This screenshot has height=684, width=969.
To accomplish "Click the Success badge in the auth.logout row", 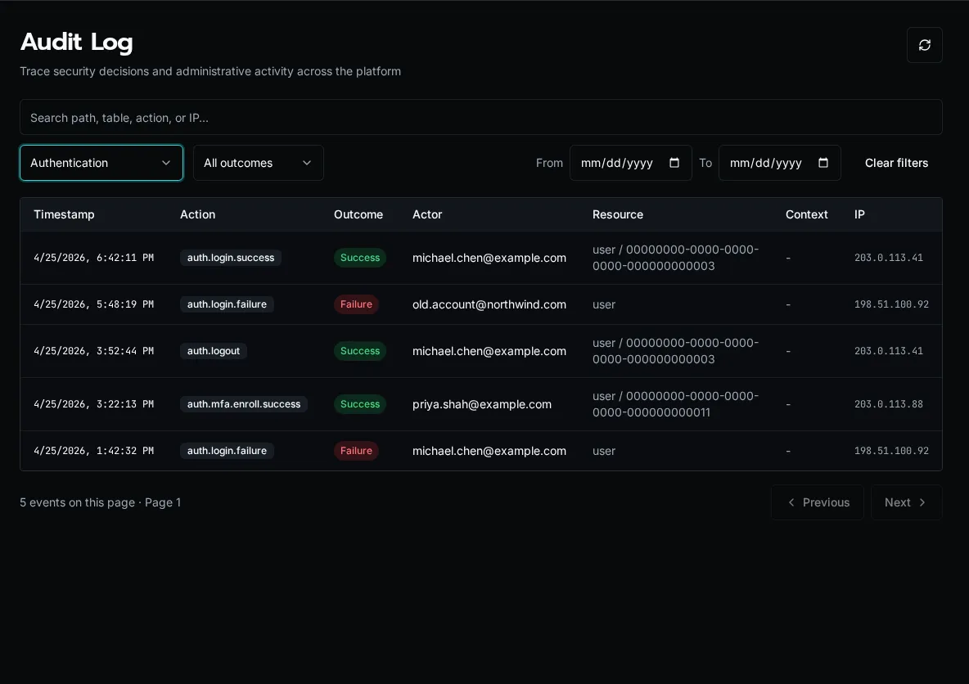I will 359,351.
